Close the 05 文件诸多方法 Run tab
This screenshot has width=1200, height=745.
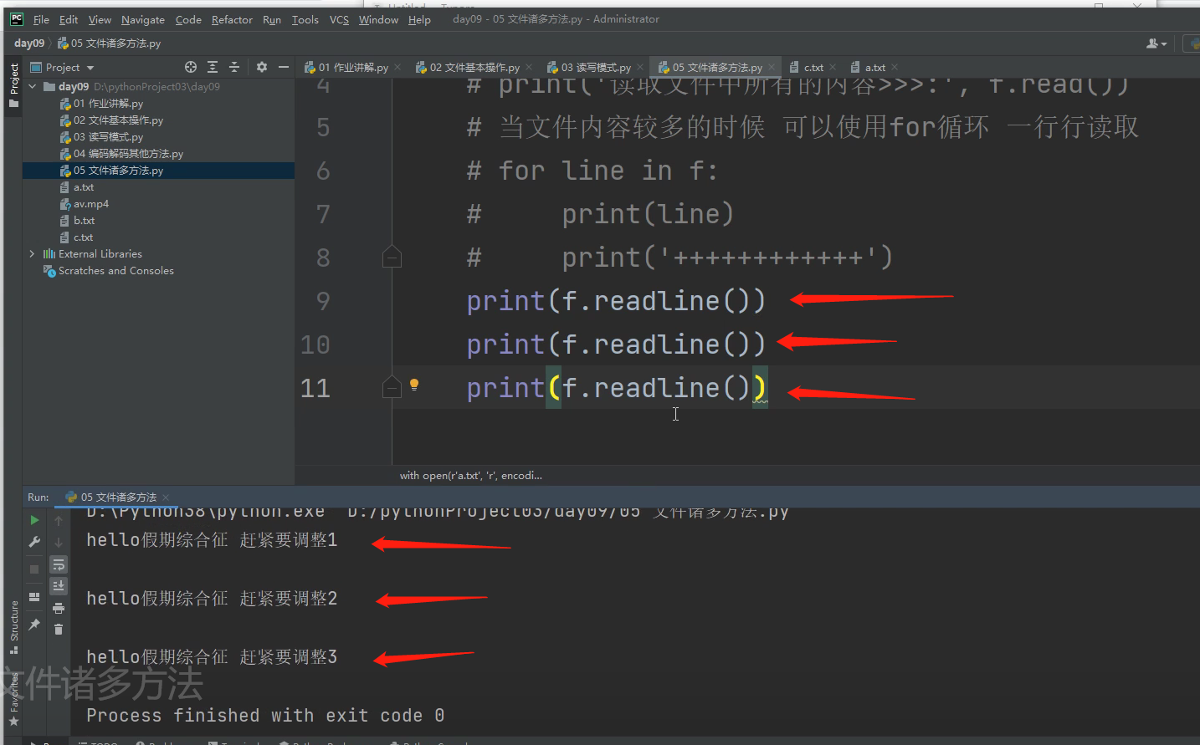(166, 498)
